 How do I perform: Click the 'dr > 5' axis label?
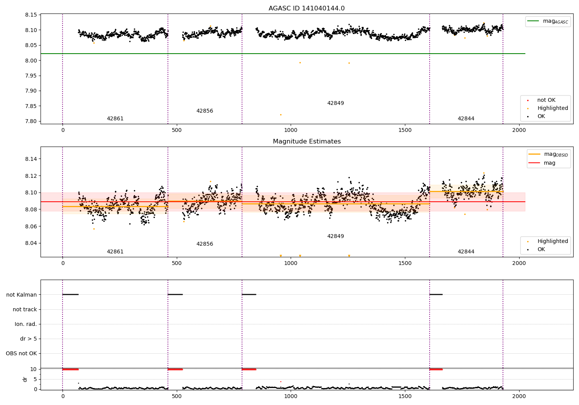coord(29,339)
